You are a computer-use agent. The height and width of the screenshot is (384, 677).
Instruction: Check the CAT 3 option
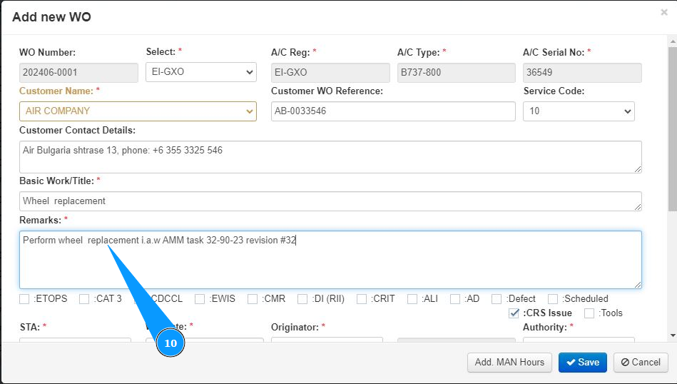click(84, 299)
